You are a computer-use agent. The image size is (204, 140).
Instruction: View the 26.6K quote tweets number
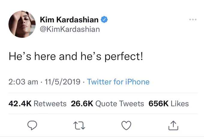82,104
